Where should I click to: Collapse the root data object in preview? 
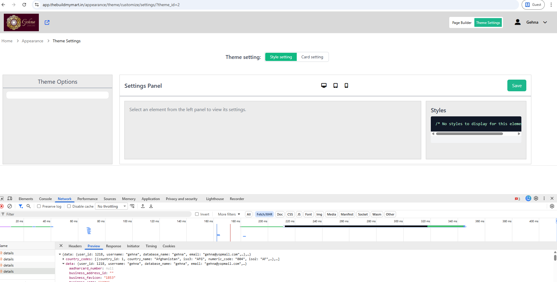[60, 254]
